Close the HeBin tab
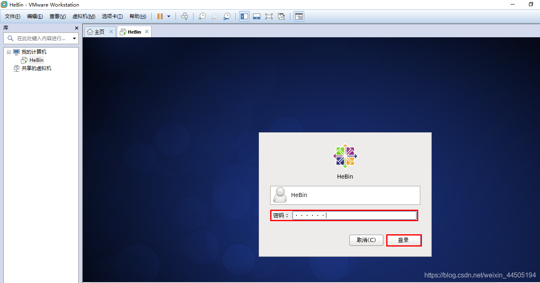This screenshot has height=283, width=540. pyautogui.click(x=147, y=32)
